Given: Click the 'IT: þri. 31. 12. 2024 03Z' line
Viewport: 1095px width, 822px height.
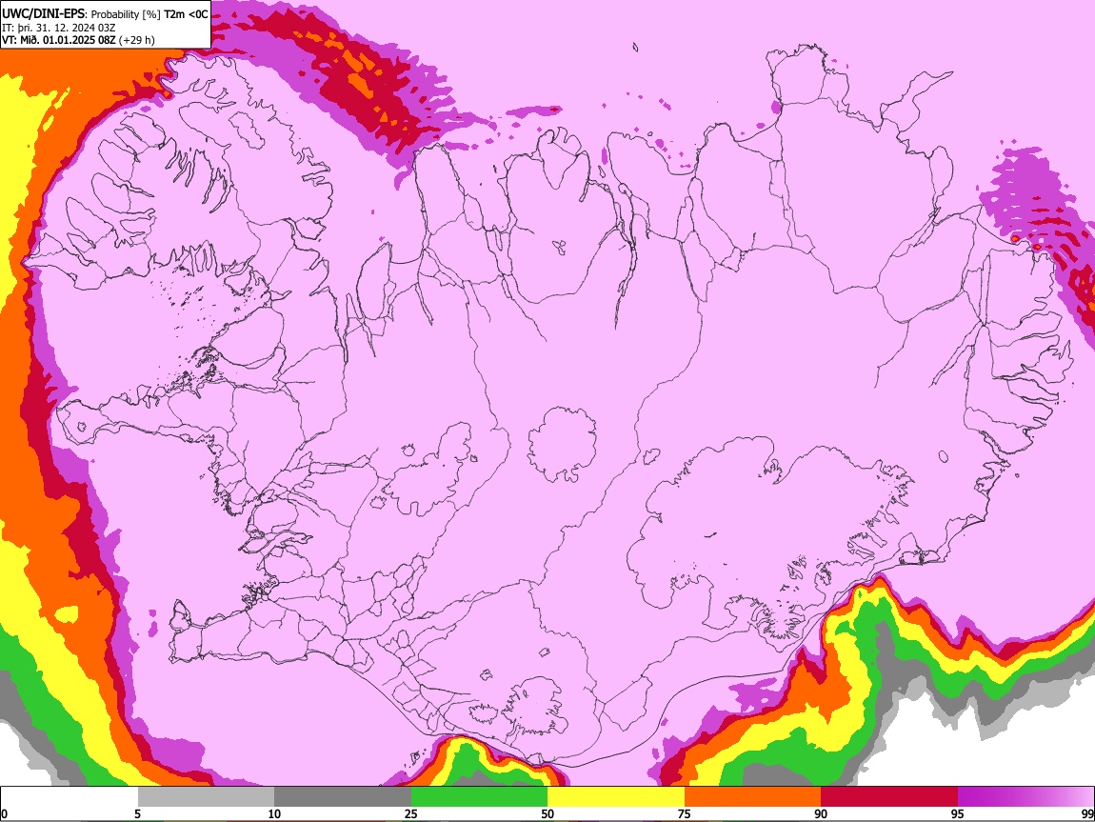Looking at the screenshot, I should pyautogui.click(x=59, y=28).
